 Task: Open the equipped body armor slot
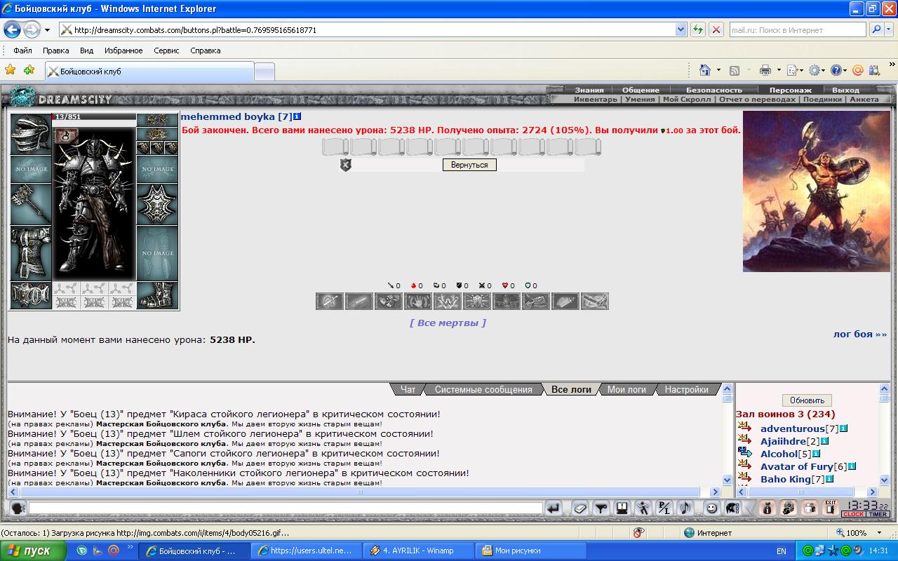point(30,252)
